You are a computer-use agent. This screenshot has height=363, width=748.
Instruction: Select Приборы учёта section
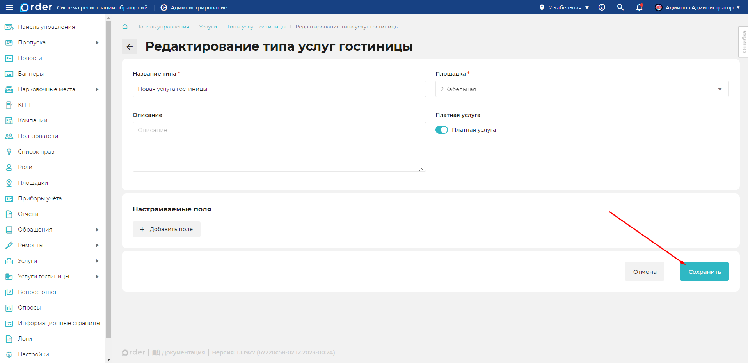(39, 198)
